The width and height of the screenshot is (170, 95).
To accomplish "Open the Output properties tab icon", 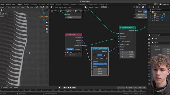I will point(149,46).
